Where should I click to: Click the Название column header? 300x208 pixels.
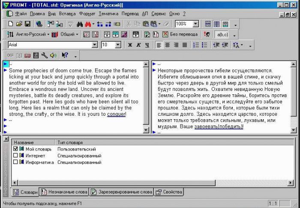[x=33, y=142]
